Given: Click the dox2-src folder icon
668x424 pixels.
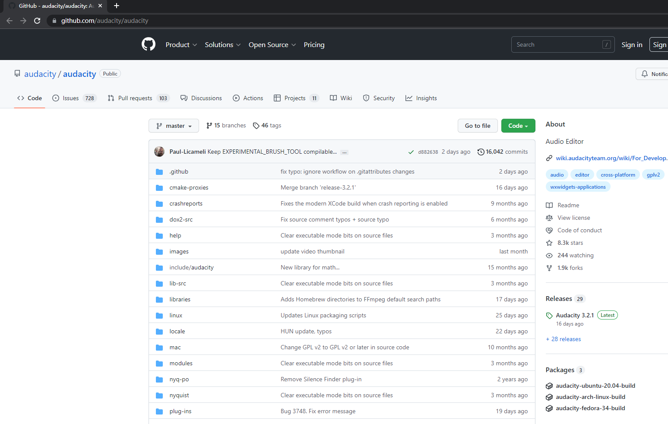Looking at the screenshot, I should pyautogui.click(x=159, y=220).
